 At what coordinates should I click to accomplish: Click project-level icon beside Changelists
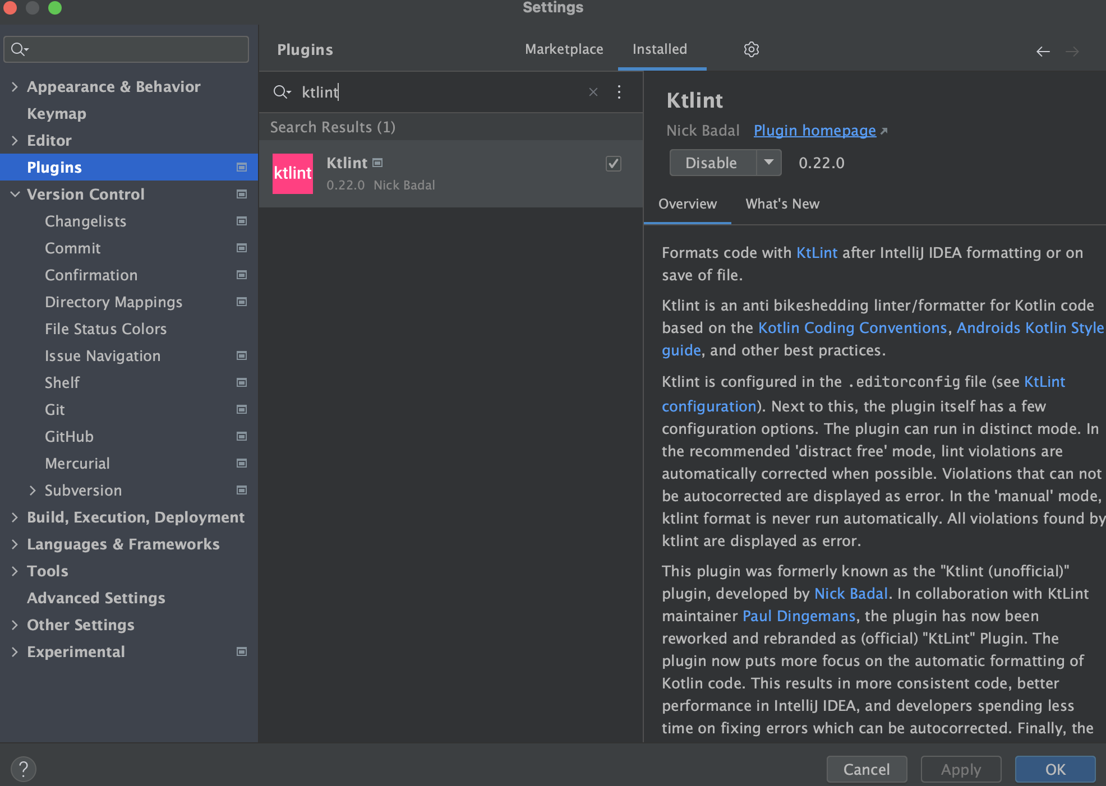pos(242,221)
